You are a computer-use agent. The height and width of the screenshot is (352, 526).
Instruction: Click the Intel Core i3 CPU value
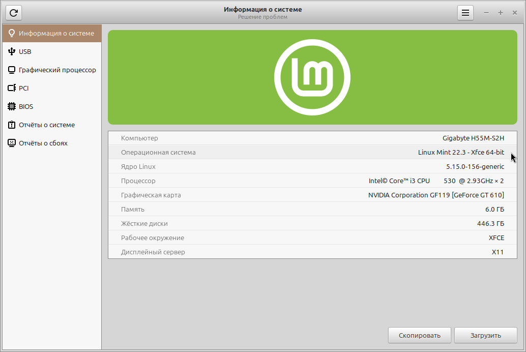tap(436, 181)
